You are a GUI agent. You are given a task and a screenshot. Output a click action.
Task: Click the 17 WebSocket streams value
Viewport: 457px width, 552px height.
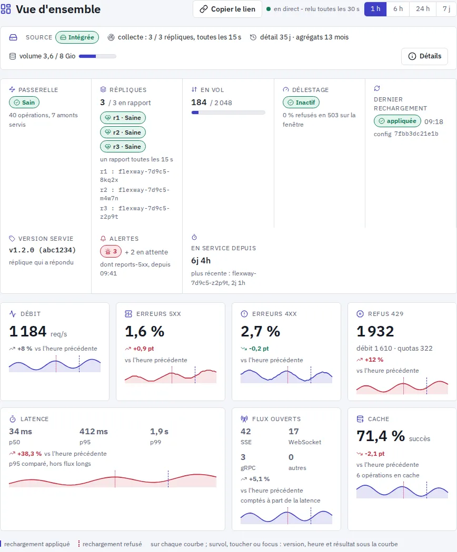[294, 431]
